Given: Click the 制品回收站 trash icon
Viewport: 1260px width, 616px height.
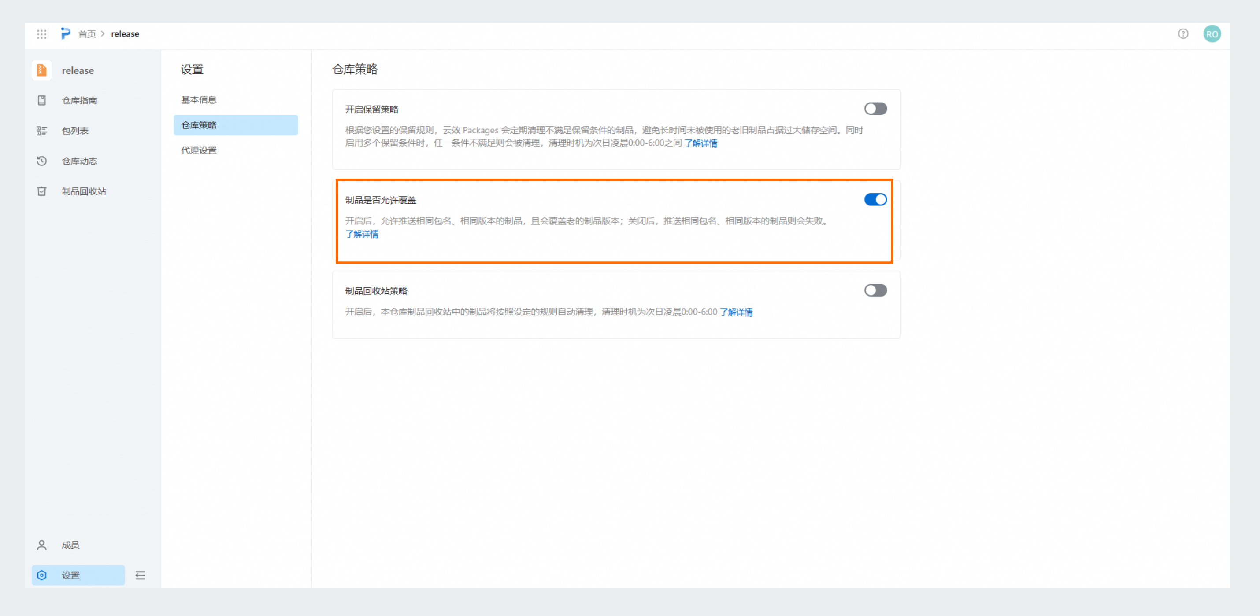Looking at the screenshot, I should pos(41,191).
